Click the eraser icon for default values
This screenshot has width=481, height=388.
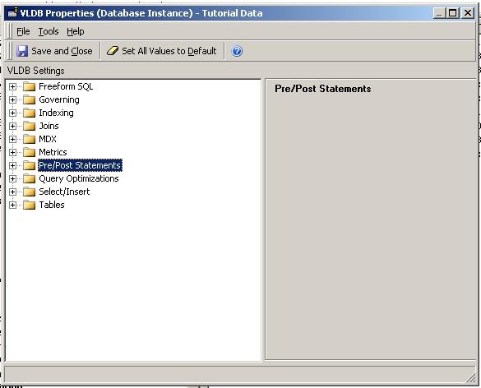(113, 51)
